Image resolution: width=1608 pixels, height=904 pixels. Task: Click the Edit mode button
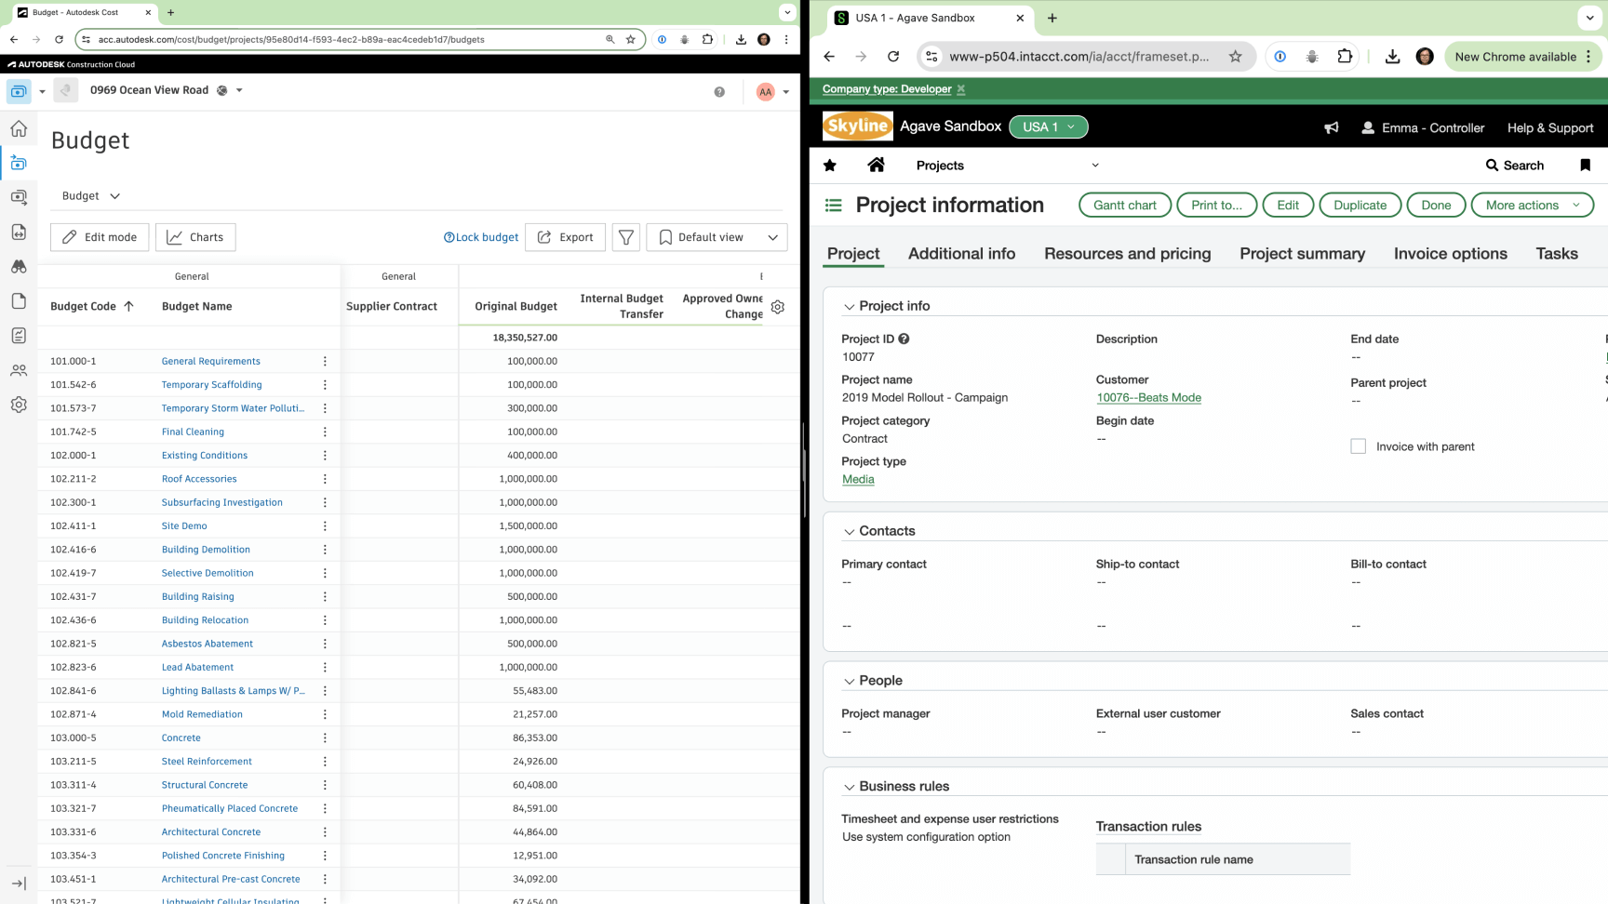(x=100, y=237)
